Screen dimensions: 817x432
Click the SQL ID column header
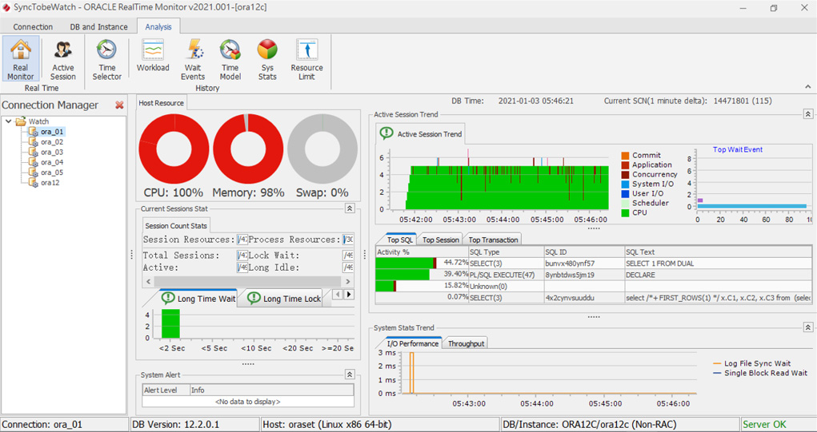point(584,252)
